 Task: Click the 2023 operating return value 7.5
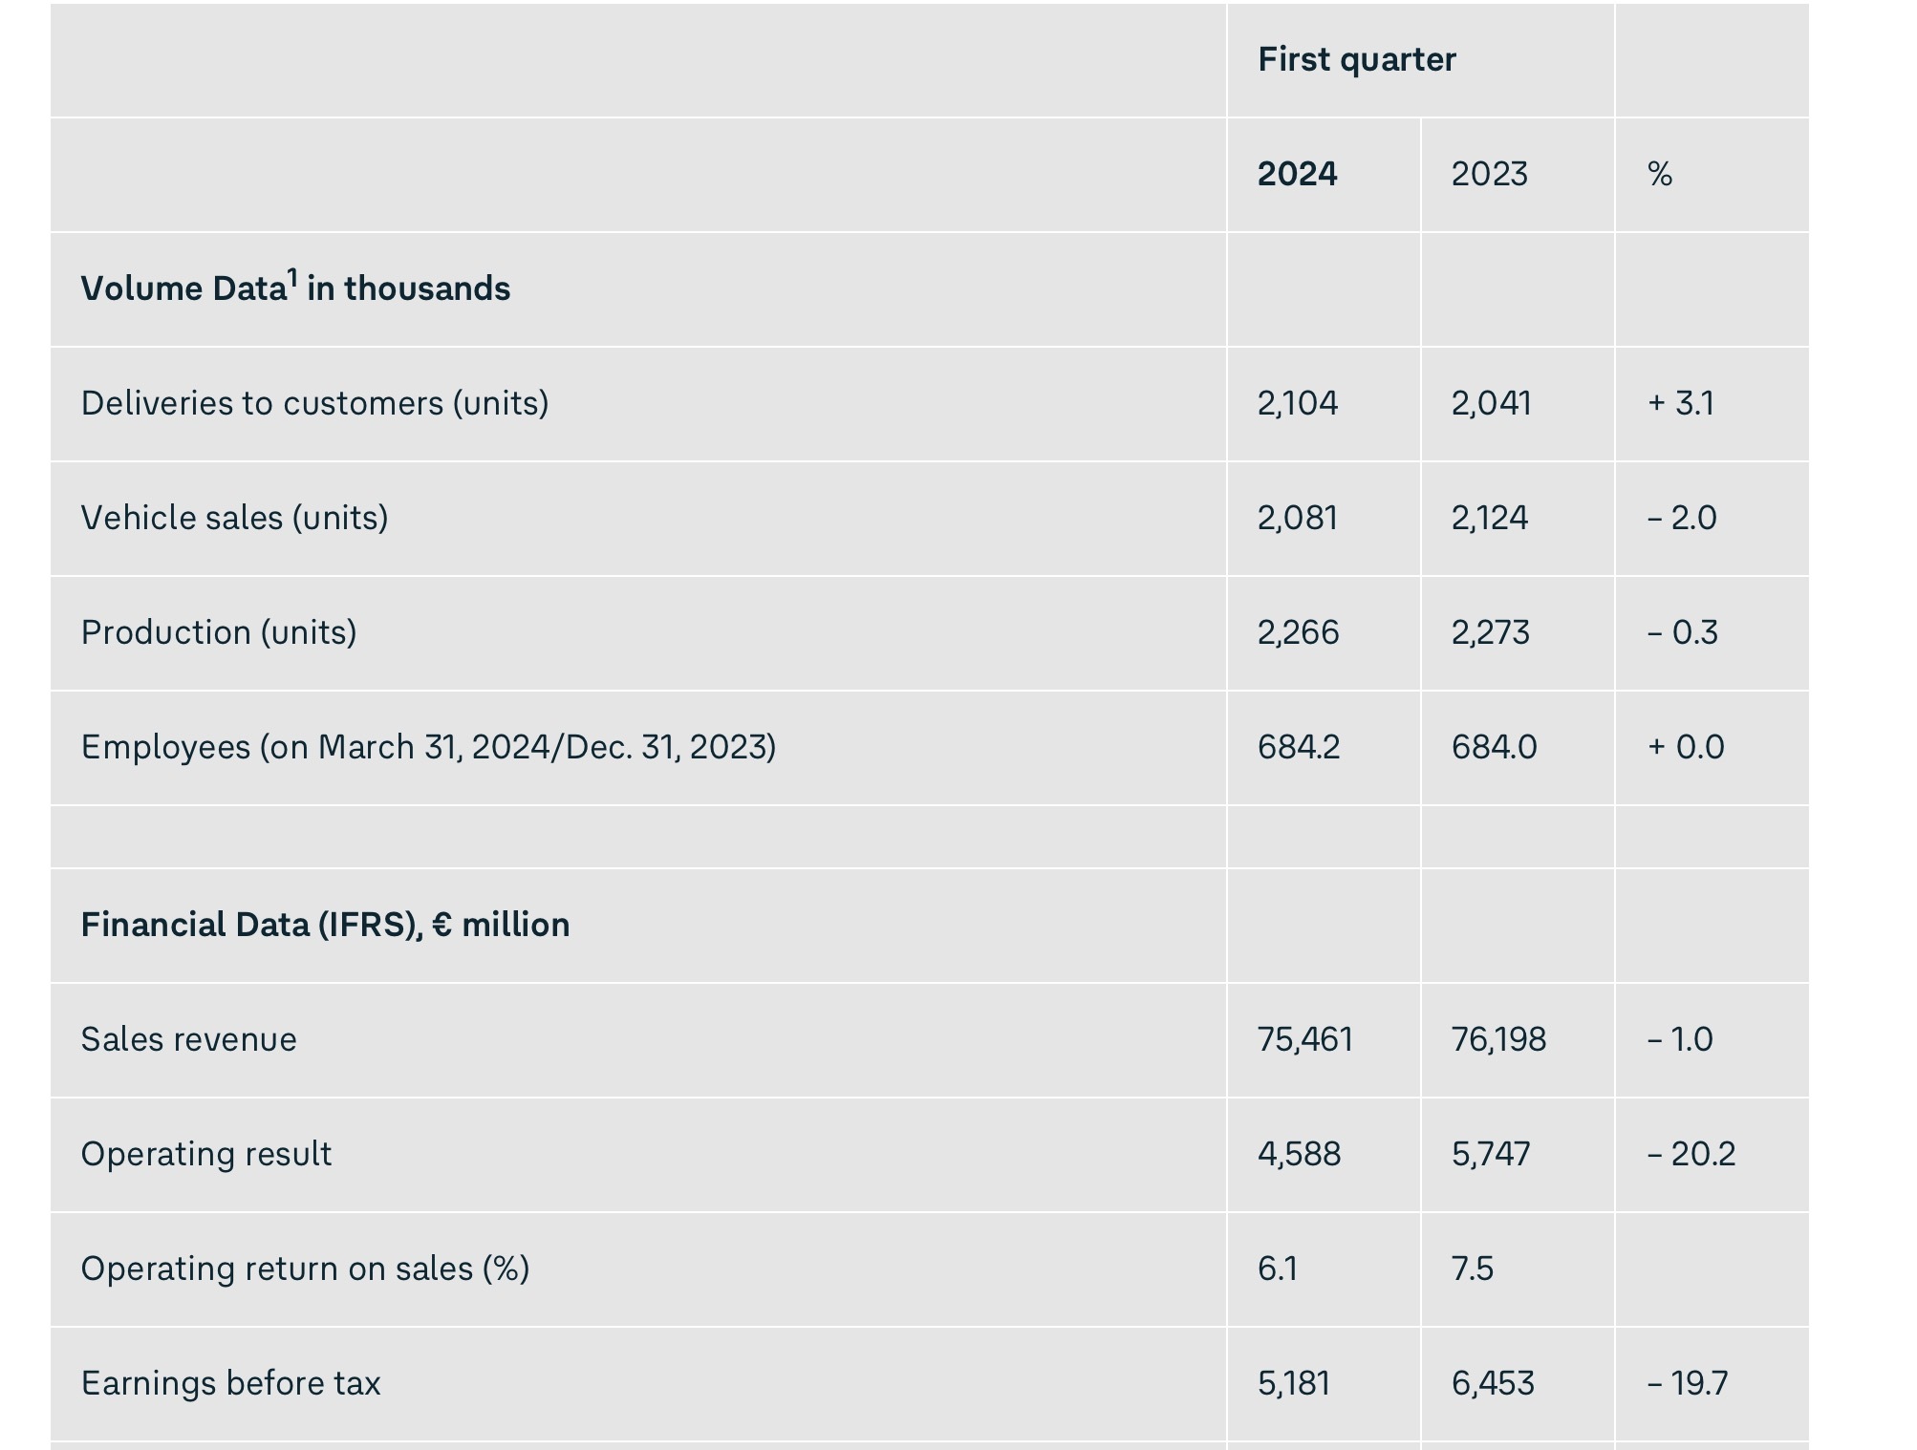pyautogui.click(x=1472, y=1269)
